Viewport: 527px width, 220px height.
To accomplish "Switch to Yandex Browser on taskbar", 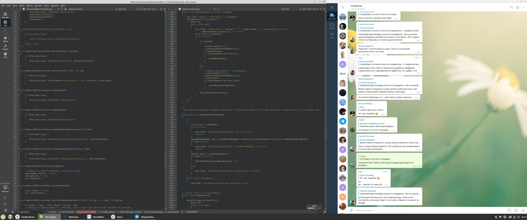I will (x=26, y=217).
